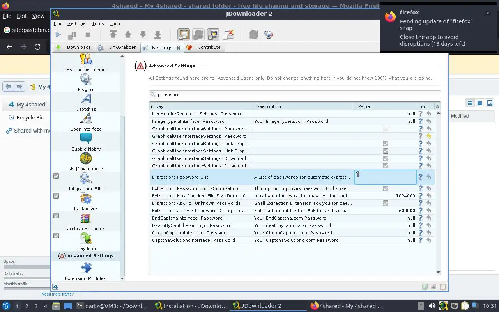Click the password search filter field

pos(295,95)
